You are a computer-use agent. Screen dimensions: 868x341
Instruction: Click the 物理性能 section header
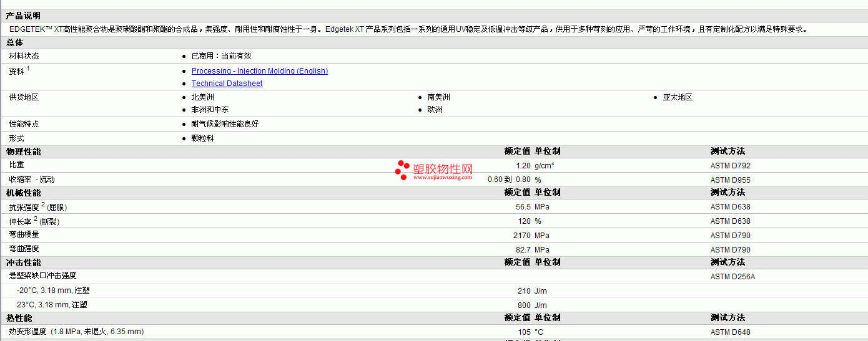point(24,151)
